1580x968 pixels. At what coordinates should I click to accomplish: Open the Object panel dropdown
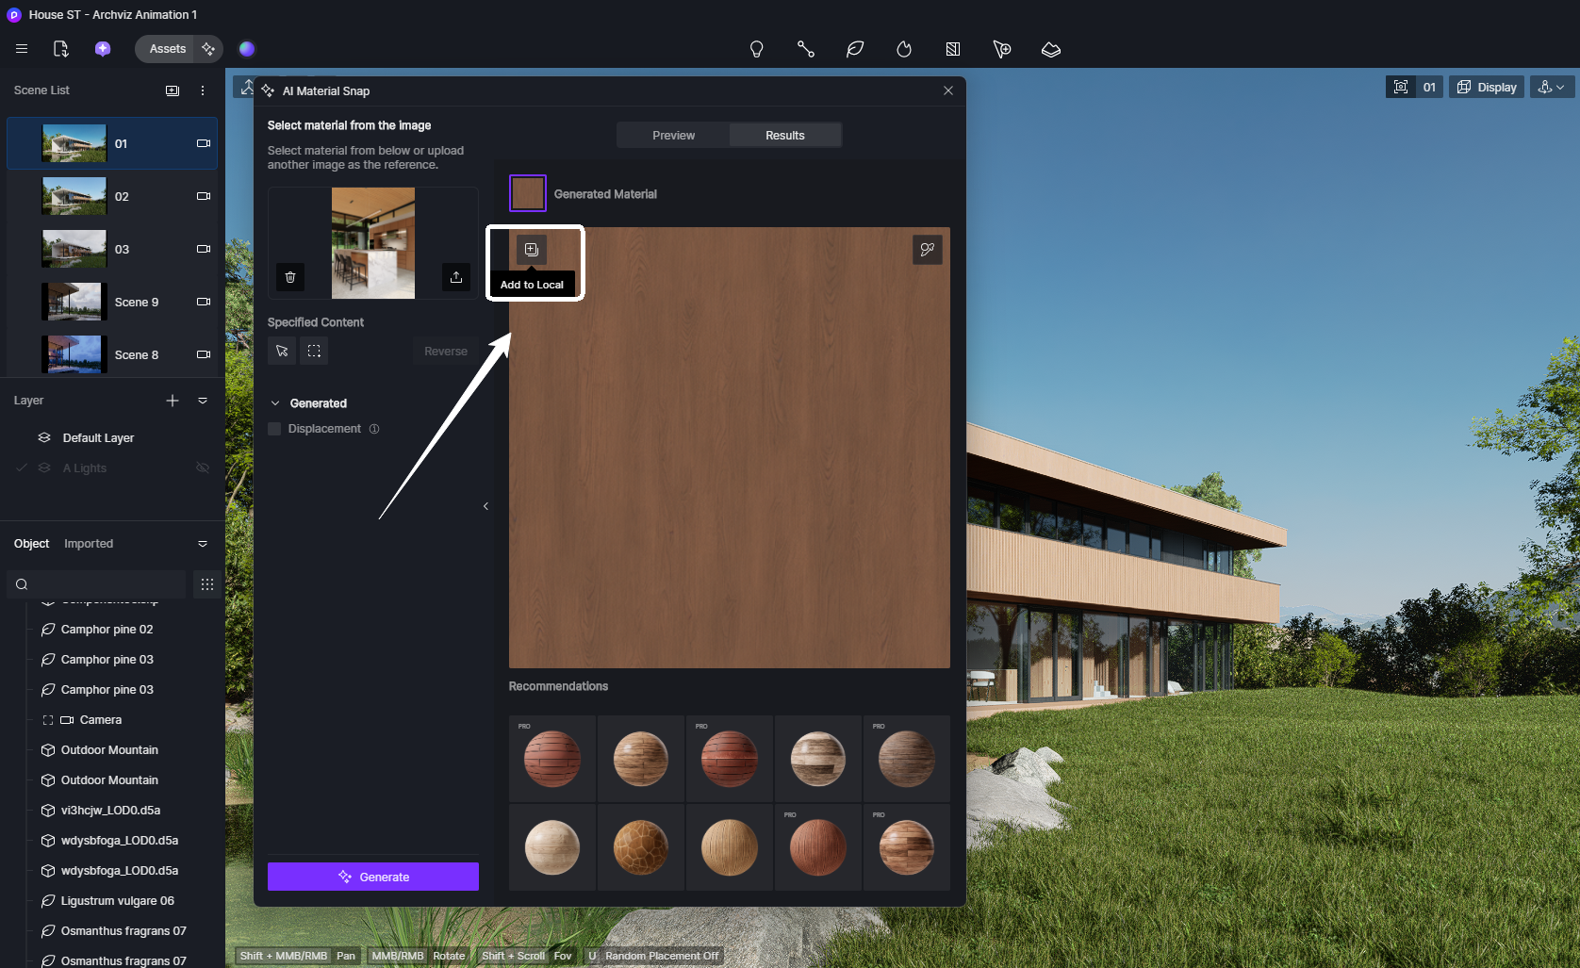pyautogui.click(x=203, y=544)
